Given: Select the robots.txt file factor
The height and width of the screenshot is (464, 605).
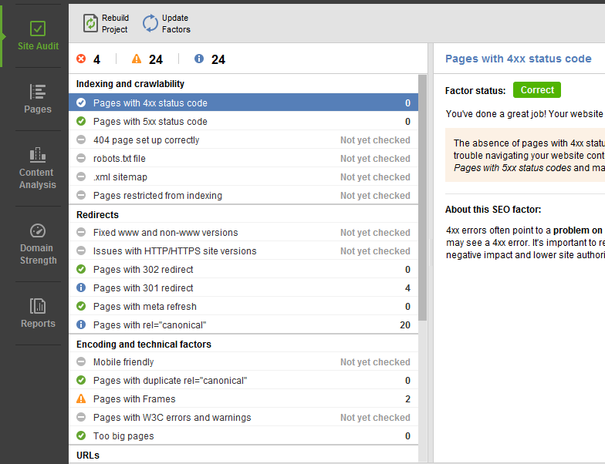Looking at the screenshot, I should tap(120, 159).
